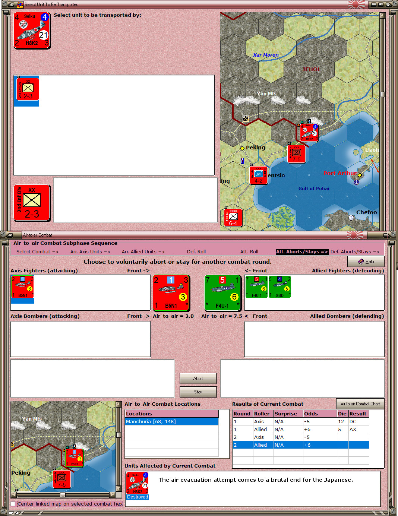Click the Att. Aborts/Stays sequence step
This screenshot has width=398, height=516.
click(x=302, y=252)
